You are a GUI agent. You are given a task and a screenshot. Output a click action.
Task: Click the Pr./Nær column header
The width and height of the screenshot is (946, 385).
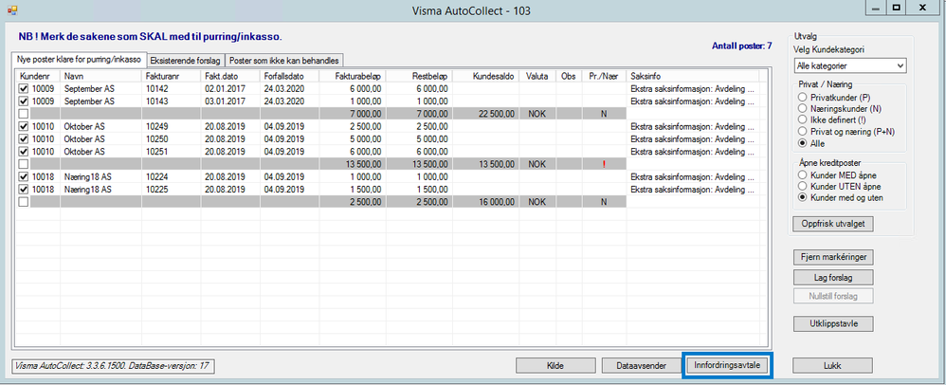click(x=603, y=77)
